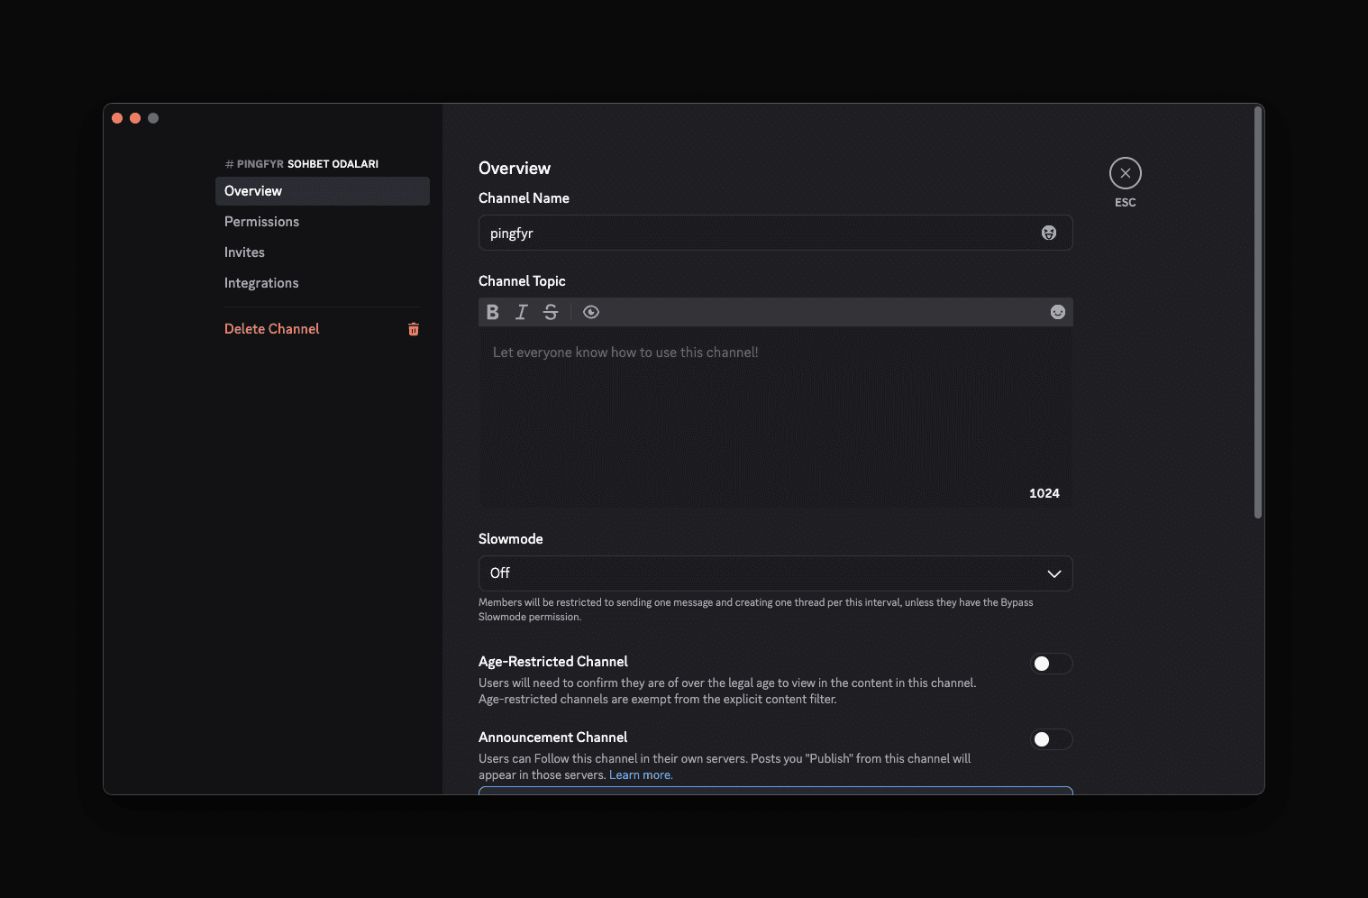
Task: Mark topic text as spoiler
Action: [x=591, y=312]
